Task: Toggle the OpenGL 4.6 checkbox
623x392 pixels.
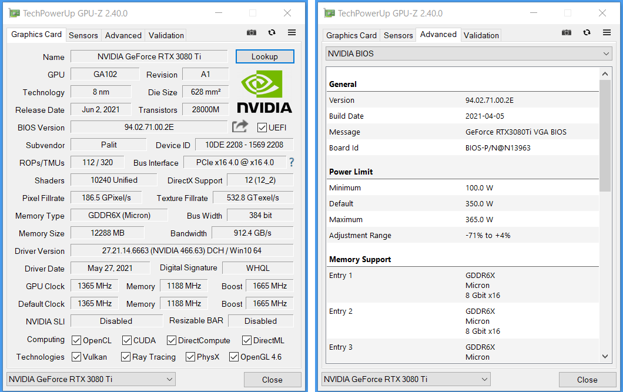Action: tap(234, 357)
